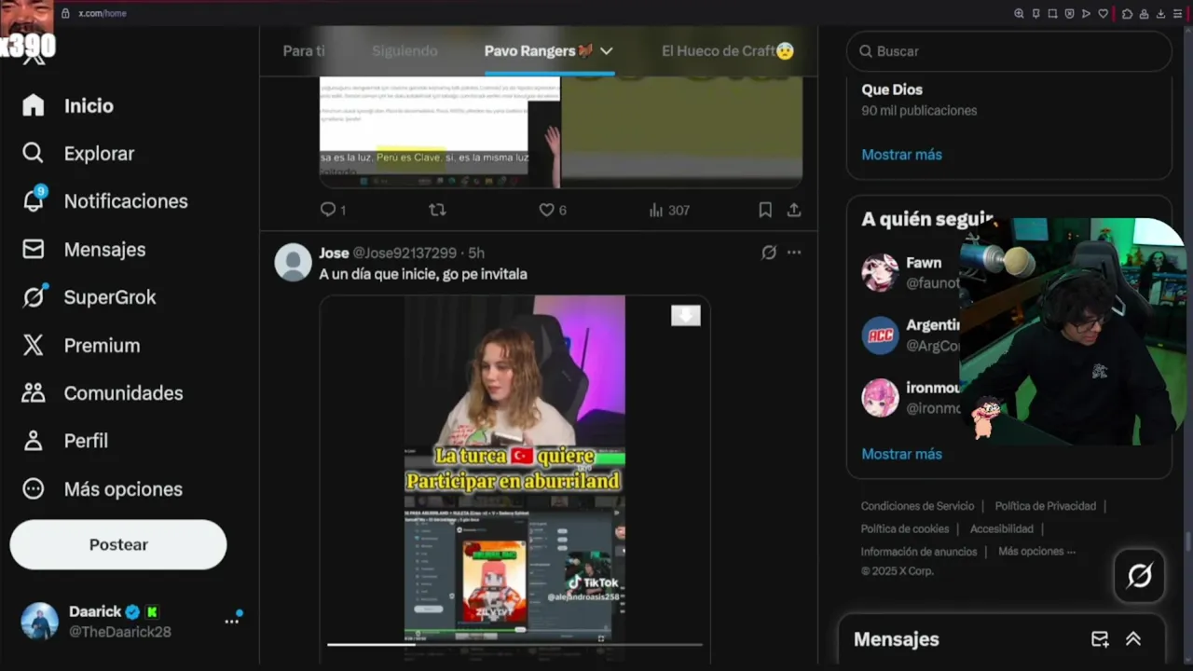1193x671 pixels.
Task: Click browser shield ad-block icon
Action: click(1070, 13)
